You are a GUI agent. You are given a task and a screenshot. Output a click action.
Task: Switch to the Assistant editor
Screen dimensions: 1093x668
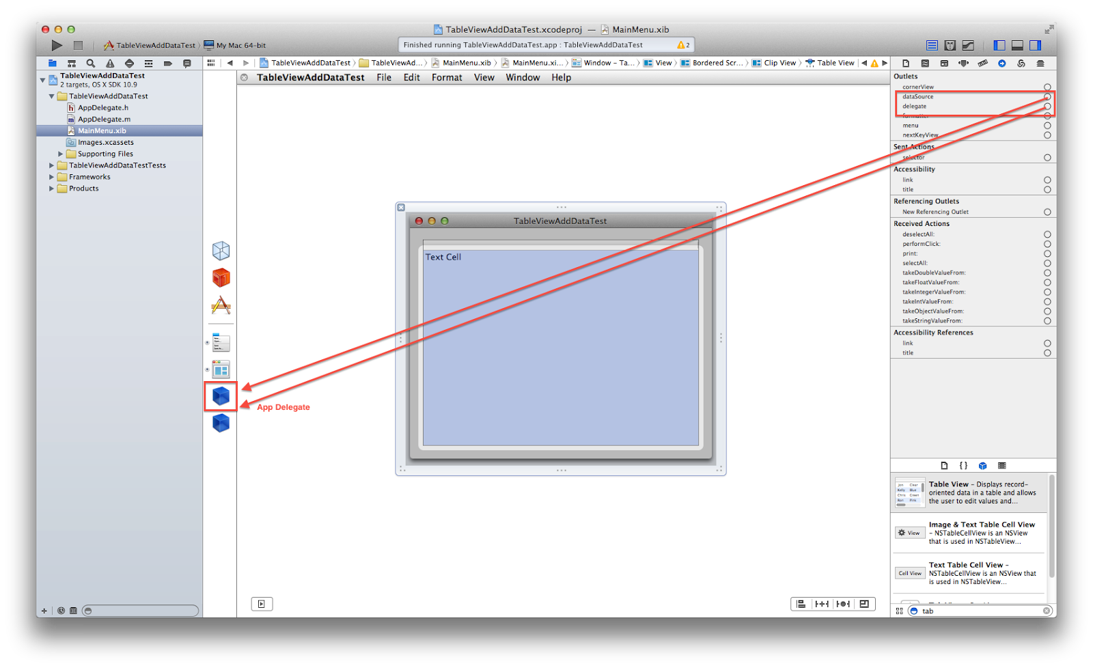point(950,45)
